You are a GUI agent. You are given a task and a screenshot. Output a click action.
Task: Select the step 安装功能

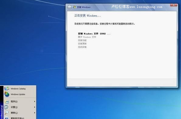click(x=82, y=40)
